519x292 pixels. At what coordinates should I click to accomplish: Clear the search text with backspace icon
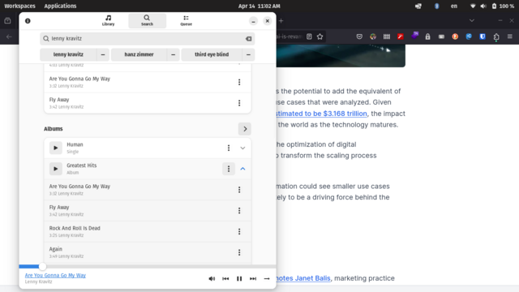[249, 39]
